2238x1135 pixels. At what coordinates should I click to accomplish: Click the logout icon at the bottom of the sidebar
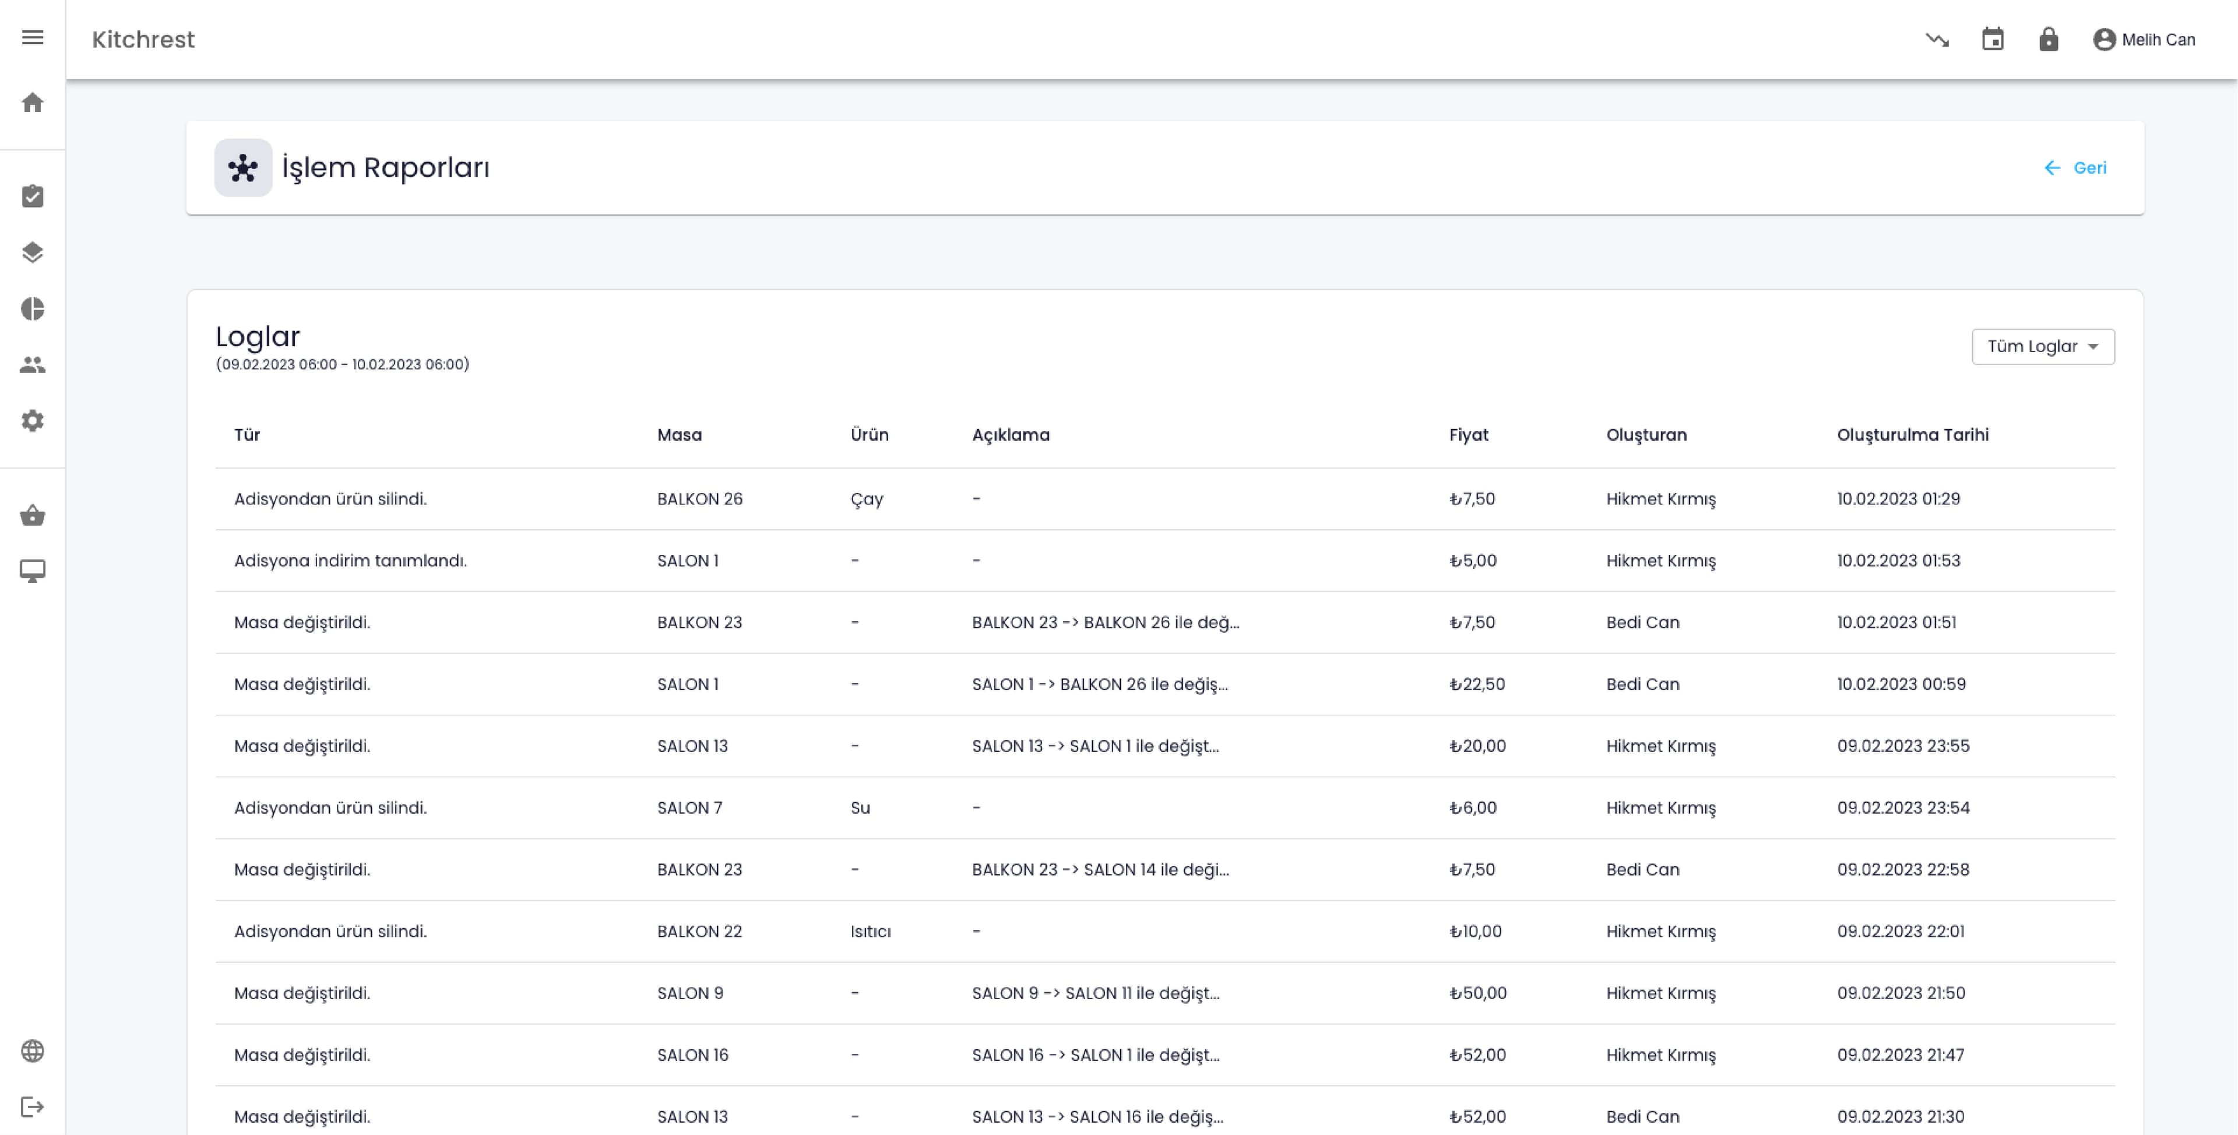point(32,1107)
